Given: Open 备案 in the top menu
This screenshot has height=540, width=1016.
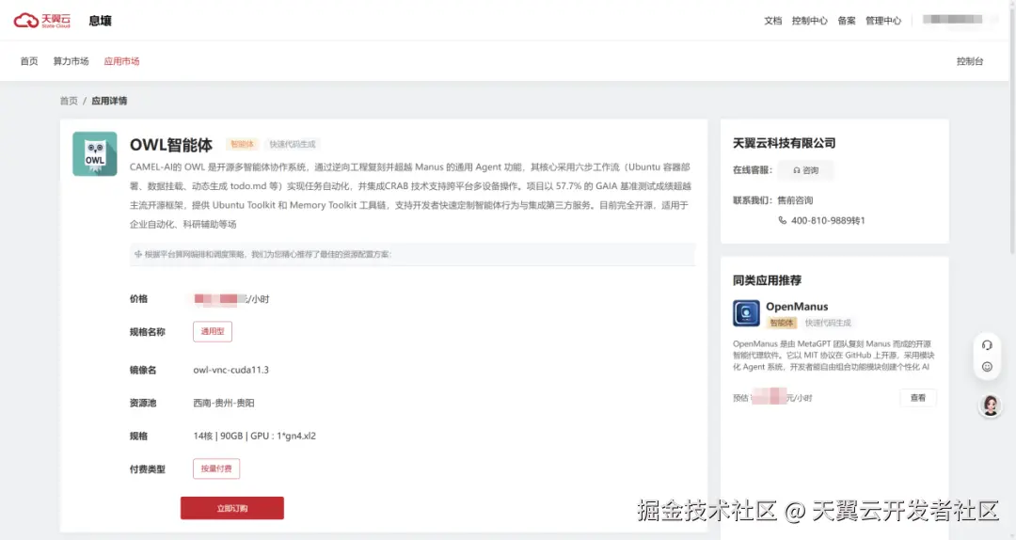Looking at the screenshot, I should click(847, 21).
